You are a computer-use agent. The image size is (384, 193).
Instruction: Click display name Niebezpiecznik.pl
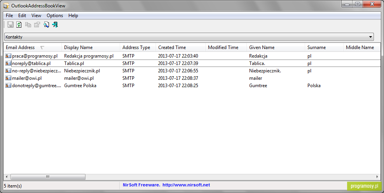[x=82, y=71]
